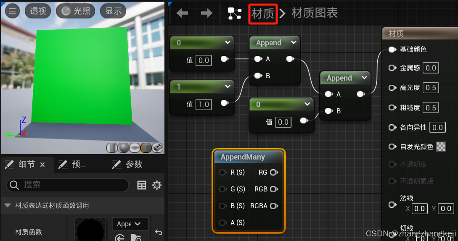This screenshot has height=241, width=458.
Task: Use selected asset arrow icon
Action: pyautogui.click(x=120, y=238)
